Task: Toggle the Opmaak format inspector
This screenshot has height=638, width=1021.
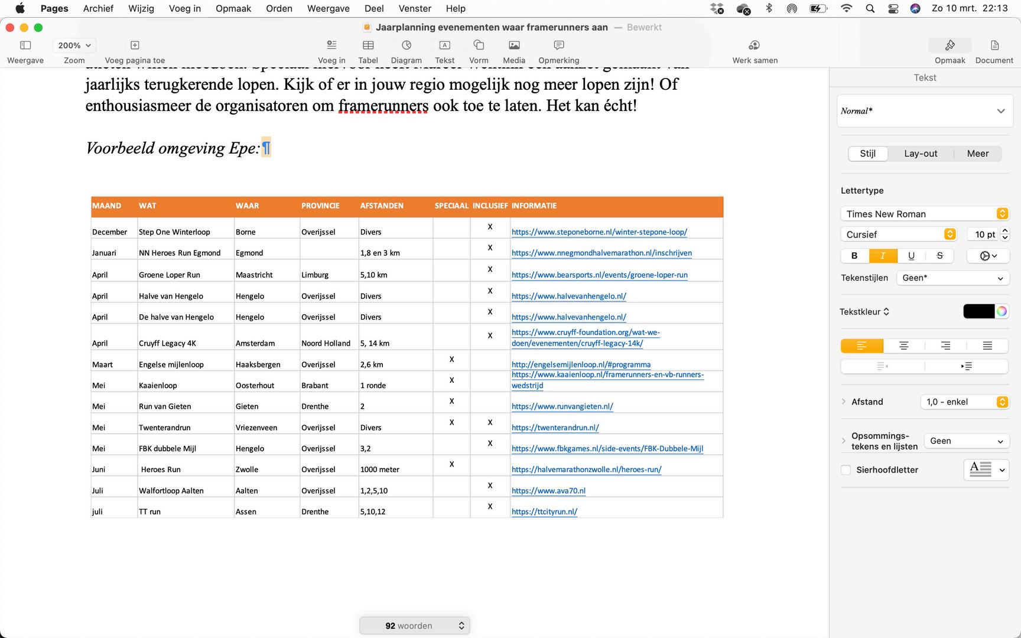Action: point(950,45)
